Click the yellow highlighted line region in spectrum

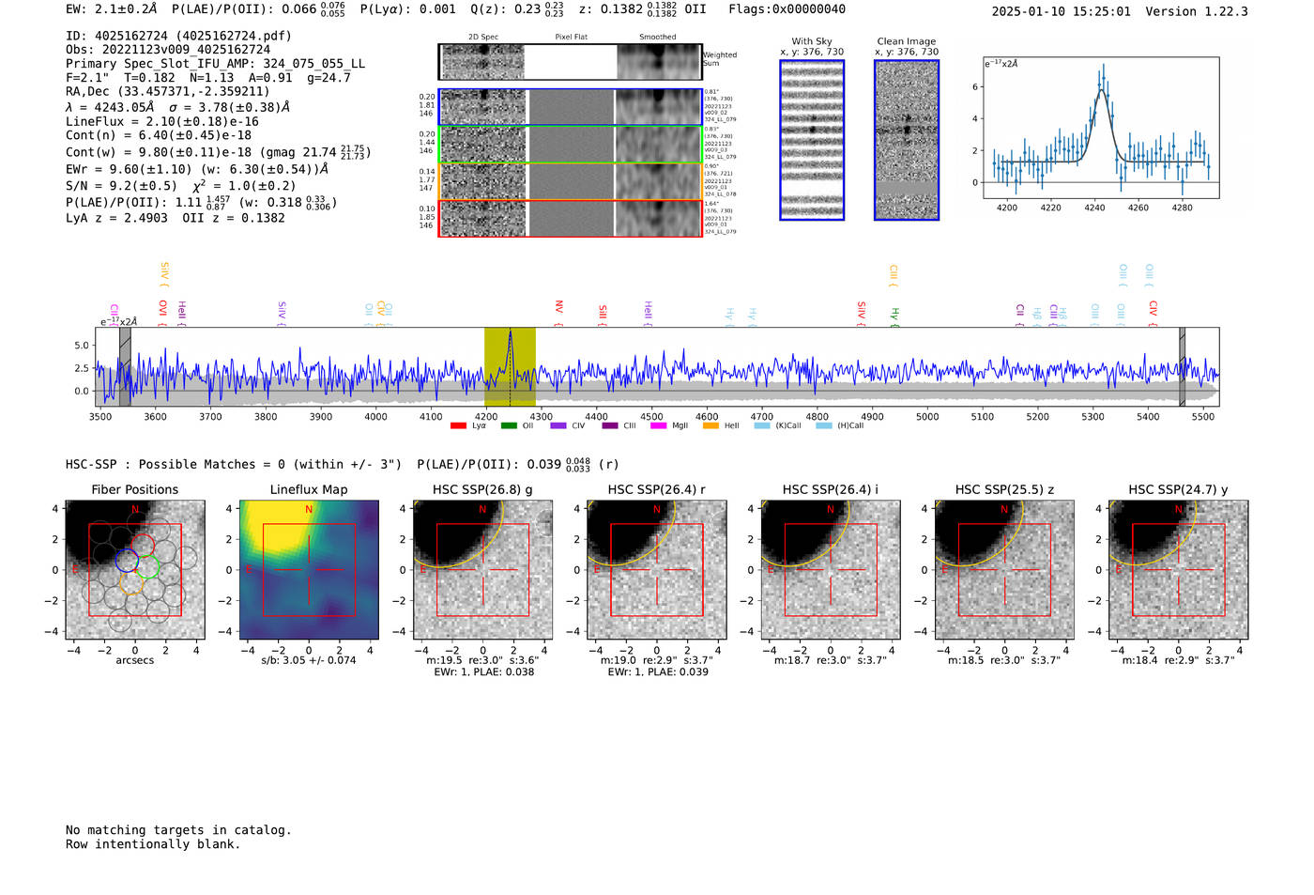[x=510, y=366]
